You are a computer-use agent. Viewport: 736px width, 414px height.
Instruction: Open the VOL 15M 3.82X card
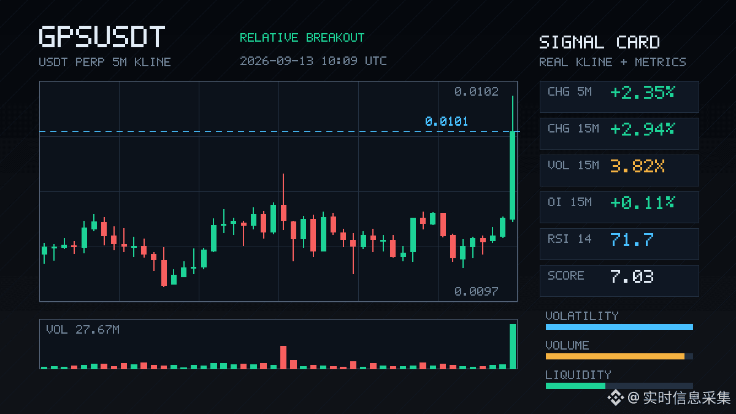[619, 170]
